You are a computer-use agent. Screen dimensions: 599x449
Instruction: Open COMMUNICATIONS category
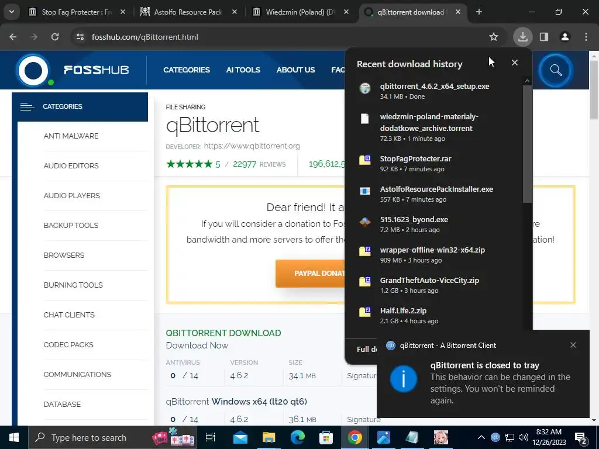point(78,374)
